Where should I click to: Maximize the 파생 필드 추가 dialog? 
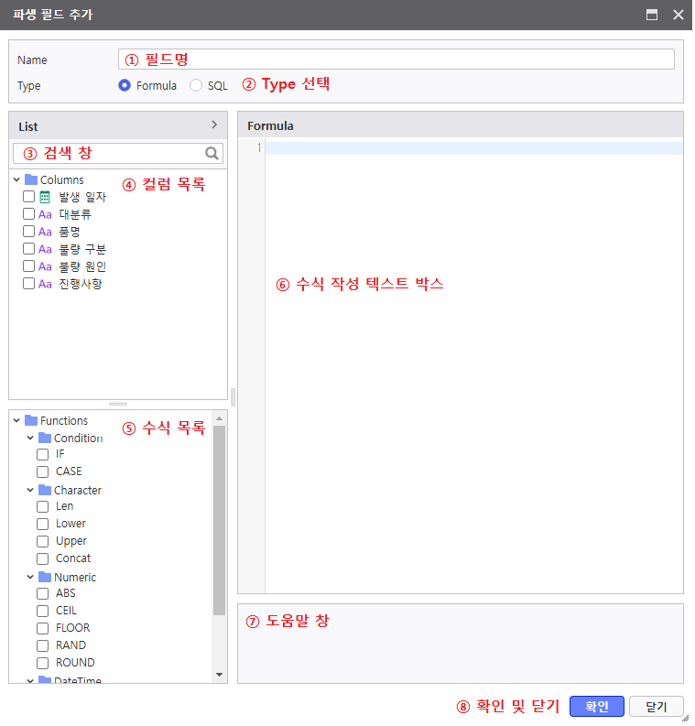[x=652, y=15]
